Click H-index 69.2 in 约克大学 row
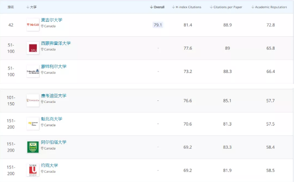 pos(187,170)
